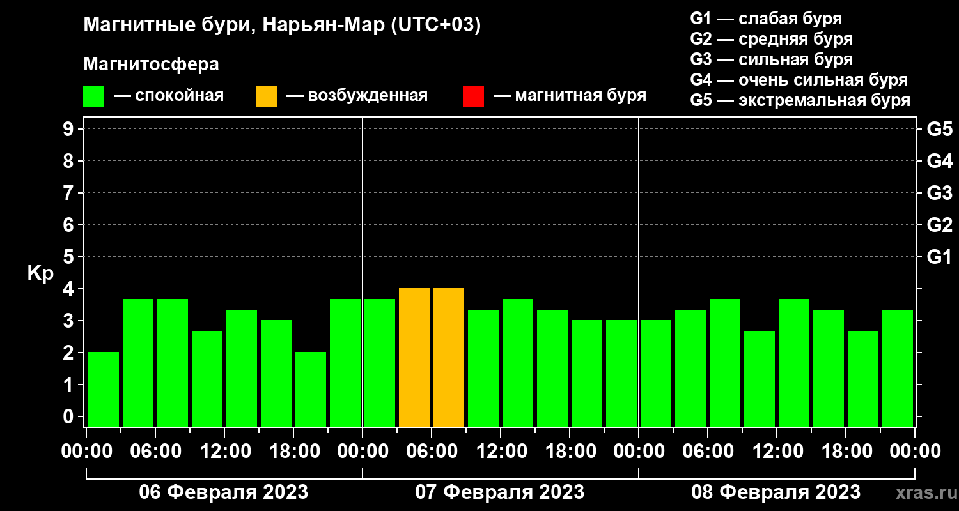
Task: Select the 09:00–12:00 bar on 6 February
Action: pos(207,379)
